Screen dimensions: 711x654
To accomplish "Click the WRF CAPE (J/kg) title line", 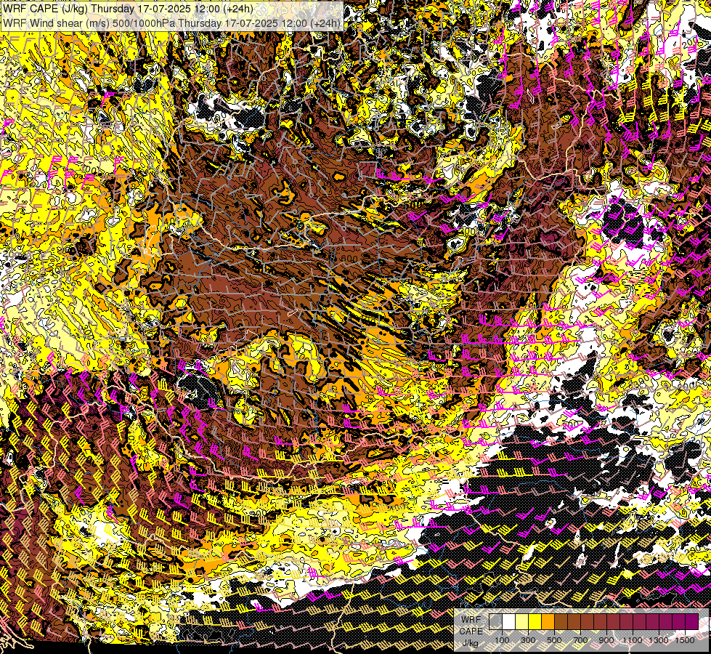I will 128,9.
